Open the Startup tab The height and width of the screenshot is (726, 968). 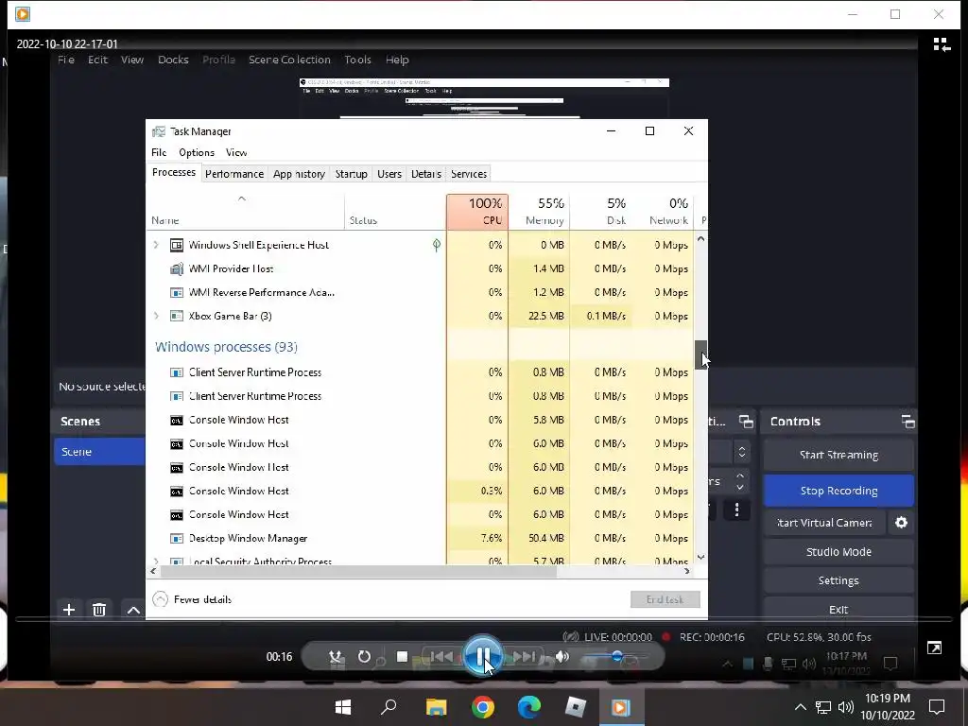coord(352,174)
